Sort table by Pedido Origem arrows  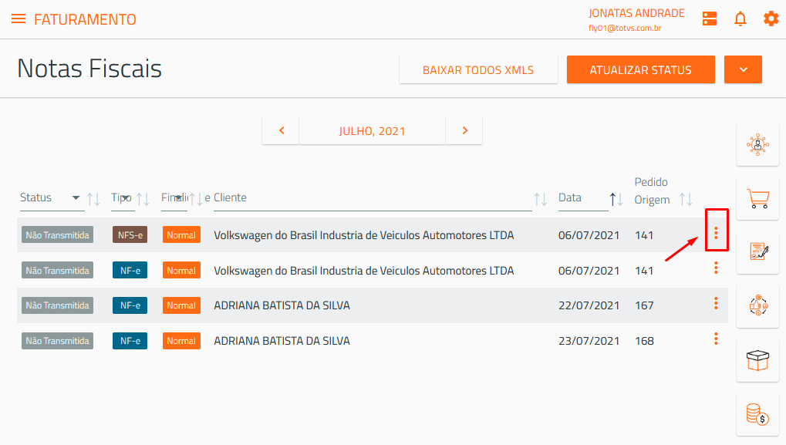(686, 199)
